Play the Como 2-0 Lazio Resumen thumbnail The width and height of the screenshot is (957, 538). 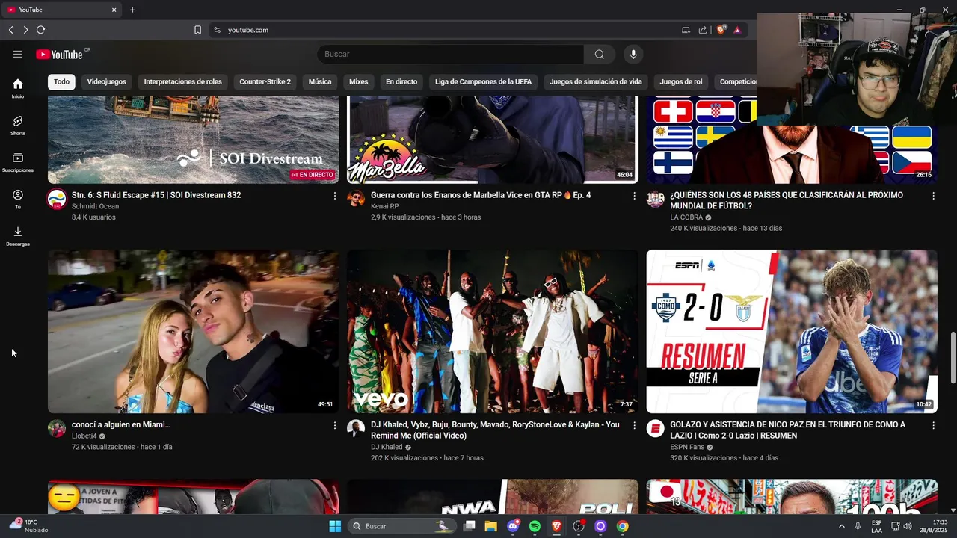click(792, 331)
